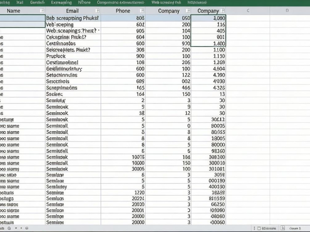Select the cell with value 4.390
This screenshot has height=232, width=310.
tap(208, 75)
